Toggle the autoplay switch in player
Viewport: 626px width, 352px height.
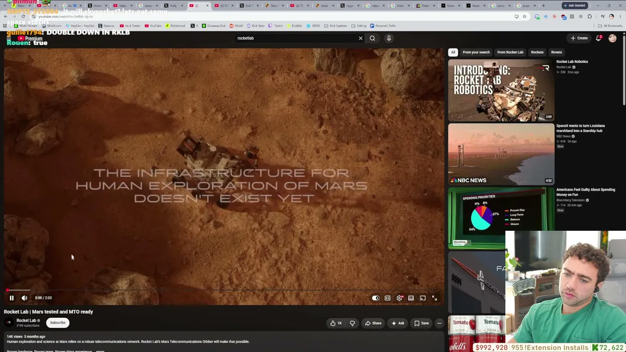click(376, 298)
